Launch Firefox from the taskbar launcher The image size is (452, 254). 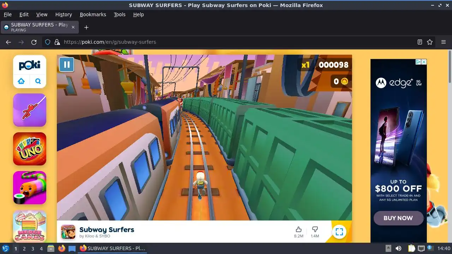(61, 248)
